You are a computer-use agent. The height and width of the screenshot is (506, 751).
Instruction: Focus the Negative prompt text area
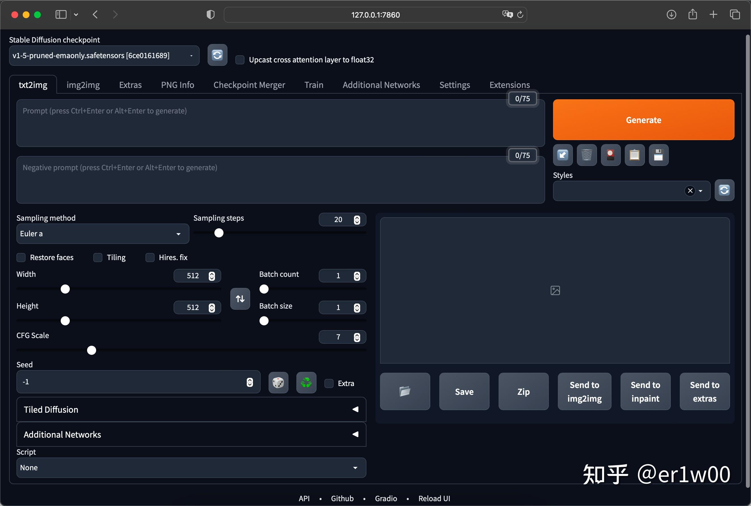(281, 180)
